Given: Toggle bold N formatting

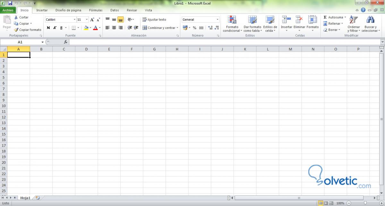Looking at the screenshot, I should [x=48, y=28].
